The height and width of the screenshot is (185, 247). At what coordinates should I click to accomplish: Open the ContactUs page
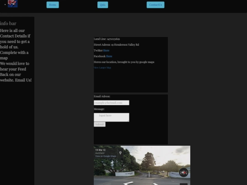point(156,5)
